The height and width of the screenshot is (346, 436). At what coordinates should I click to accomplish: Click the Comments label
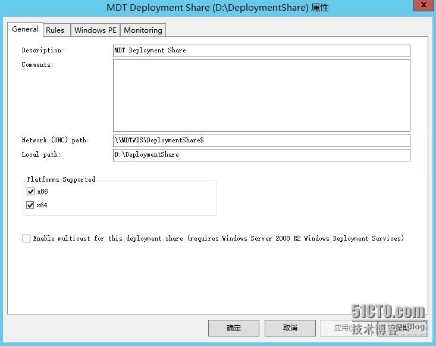(x=37, y=64)
